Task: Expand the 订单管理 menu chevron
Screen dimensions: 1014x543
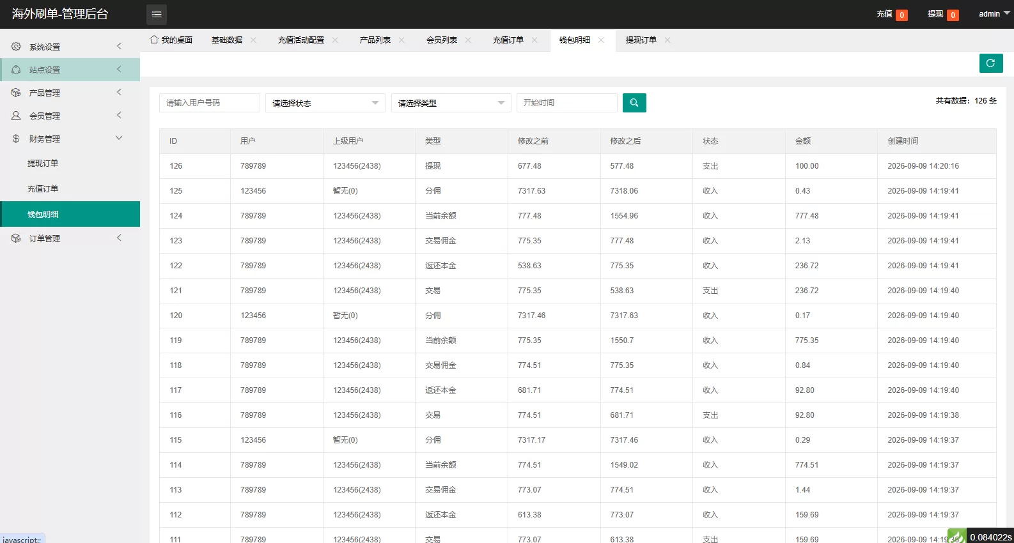Action: click(119, 238)
